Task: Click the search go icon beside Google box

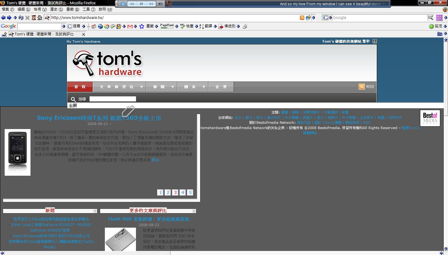Action: click(x=431, y=18)
